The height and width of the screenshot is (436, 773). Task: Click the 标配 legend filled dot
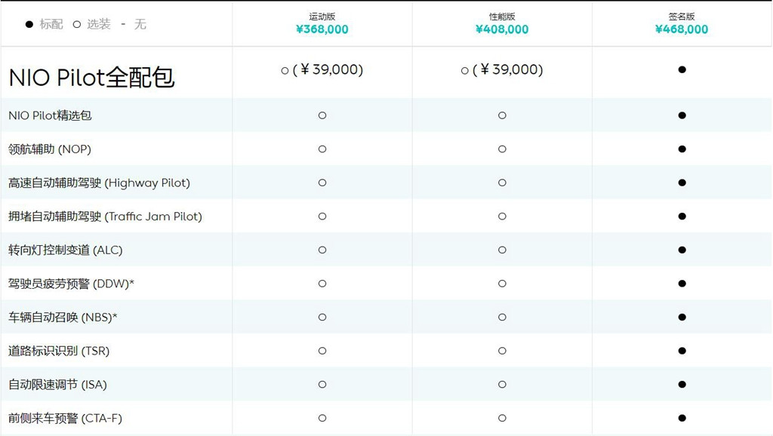coord(29,24)
